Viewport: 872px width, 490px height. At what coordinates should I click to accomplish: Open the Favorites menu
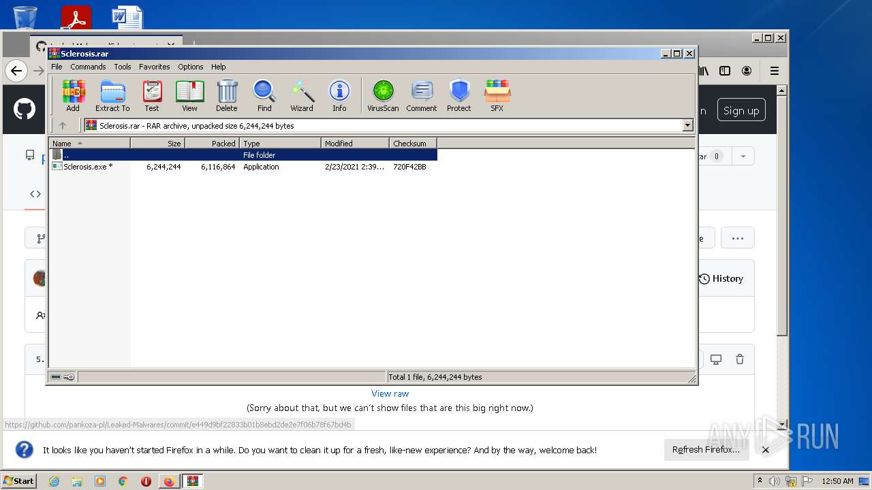(x=155, y=67)
